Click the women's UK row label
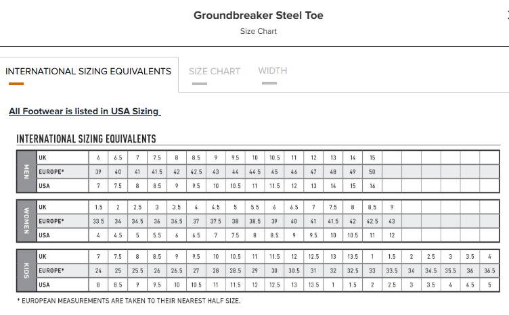Screen dimensions: 509x315 43,207
